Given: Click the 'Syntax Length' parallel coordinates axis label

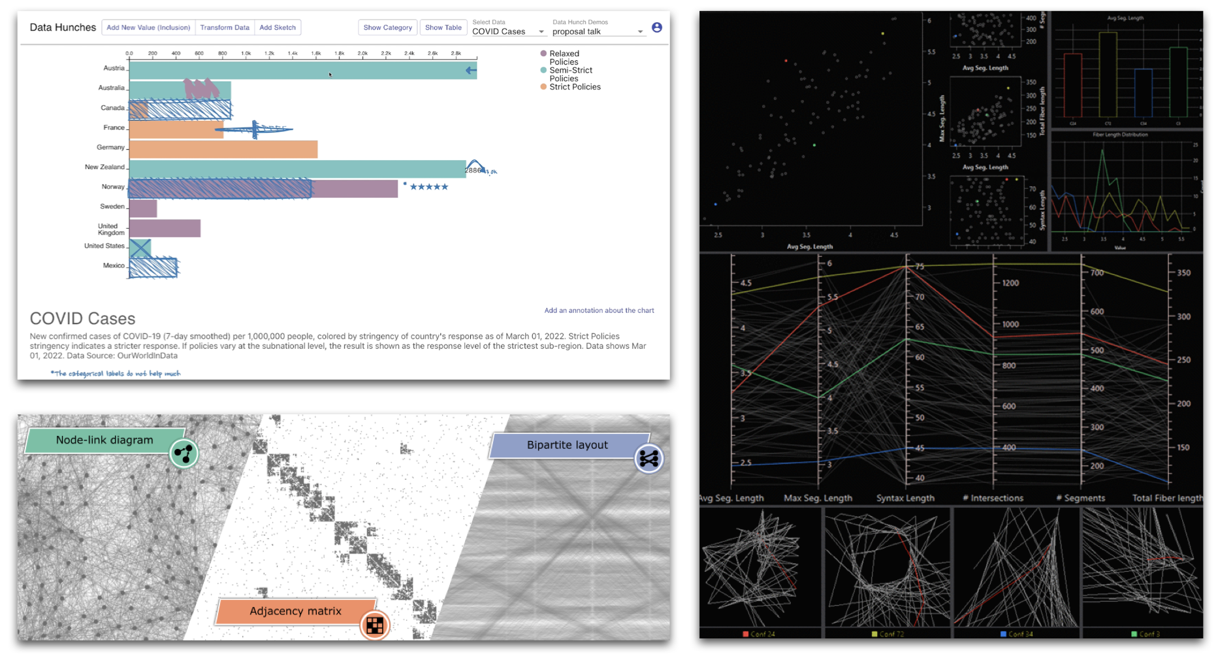Looking at the screenshot, I should point(905,498).
